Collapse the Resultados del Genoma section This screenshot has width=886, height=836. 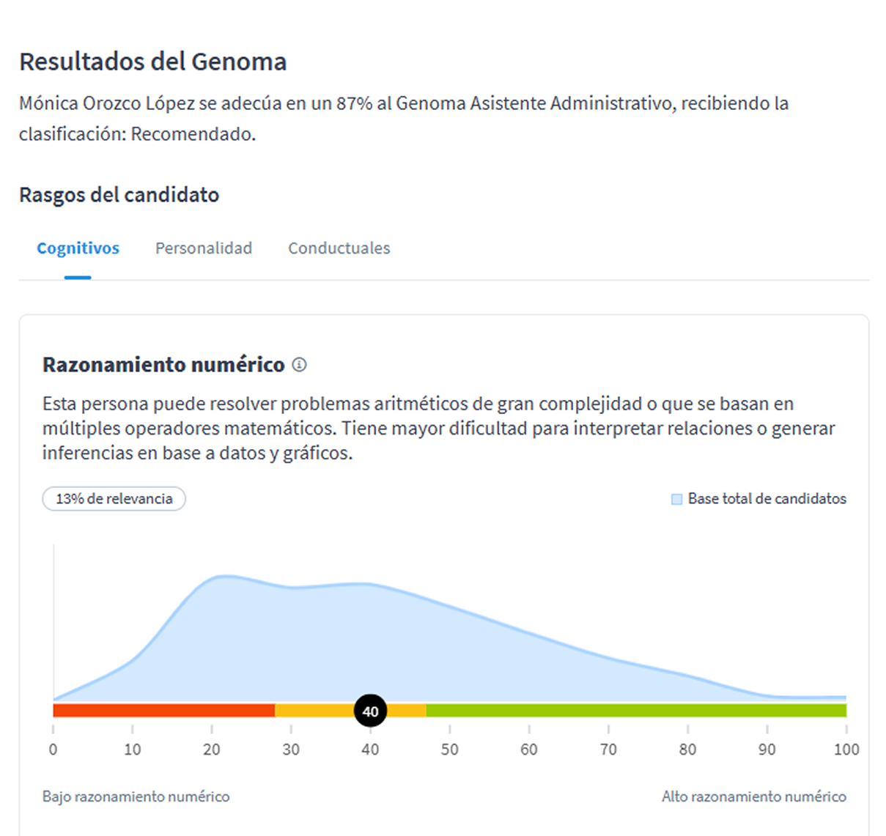pyautogui.click(x=152, y=62)
